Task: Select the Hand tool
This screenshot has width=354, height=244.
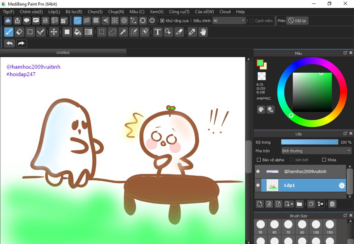Action: tap(203, 32)
